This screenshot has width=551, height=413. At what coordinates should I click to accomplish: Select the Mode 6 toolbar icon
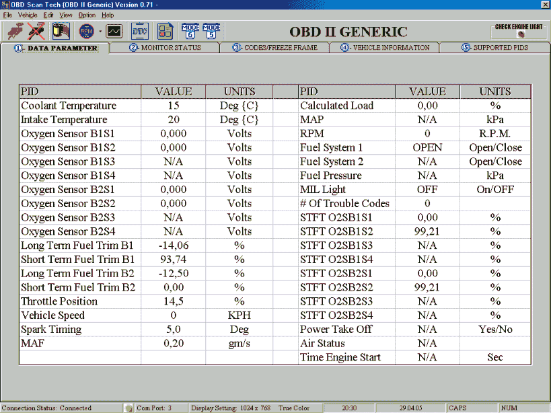(x=190, y=30)
